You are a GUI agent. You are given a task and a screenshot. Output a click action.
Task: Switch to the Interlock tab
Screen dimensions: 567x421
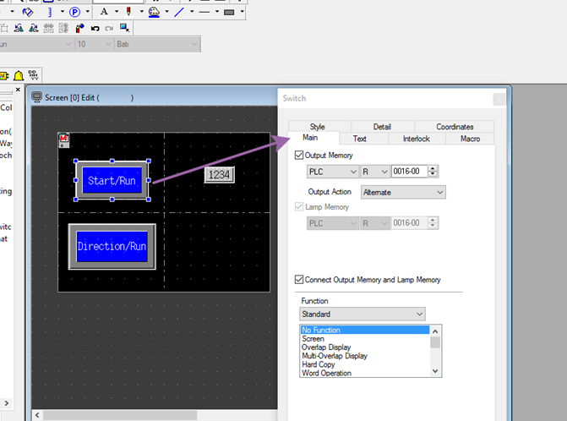pyautogui.click(x=416, y=139)
